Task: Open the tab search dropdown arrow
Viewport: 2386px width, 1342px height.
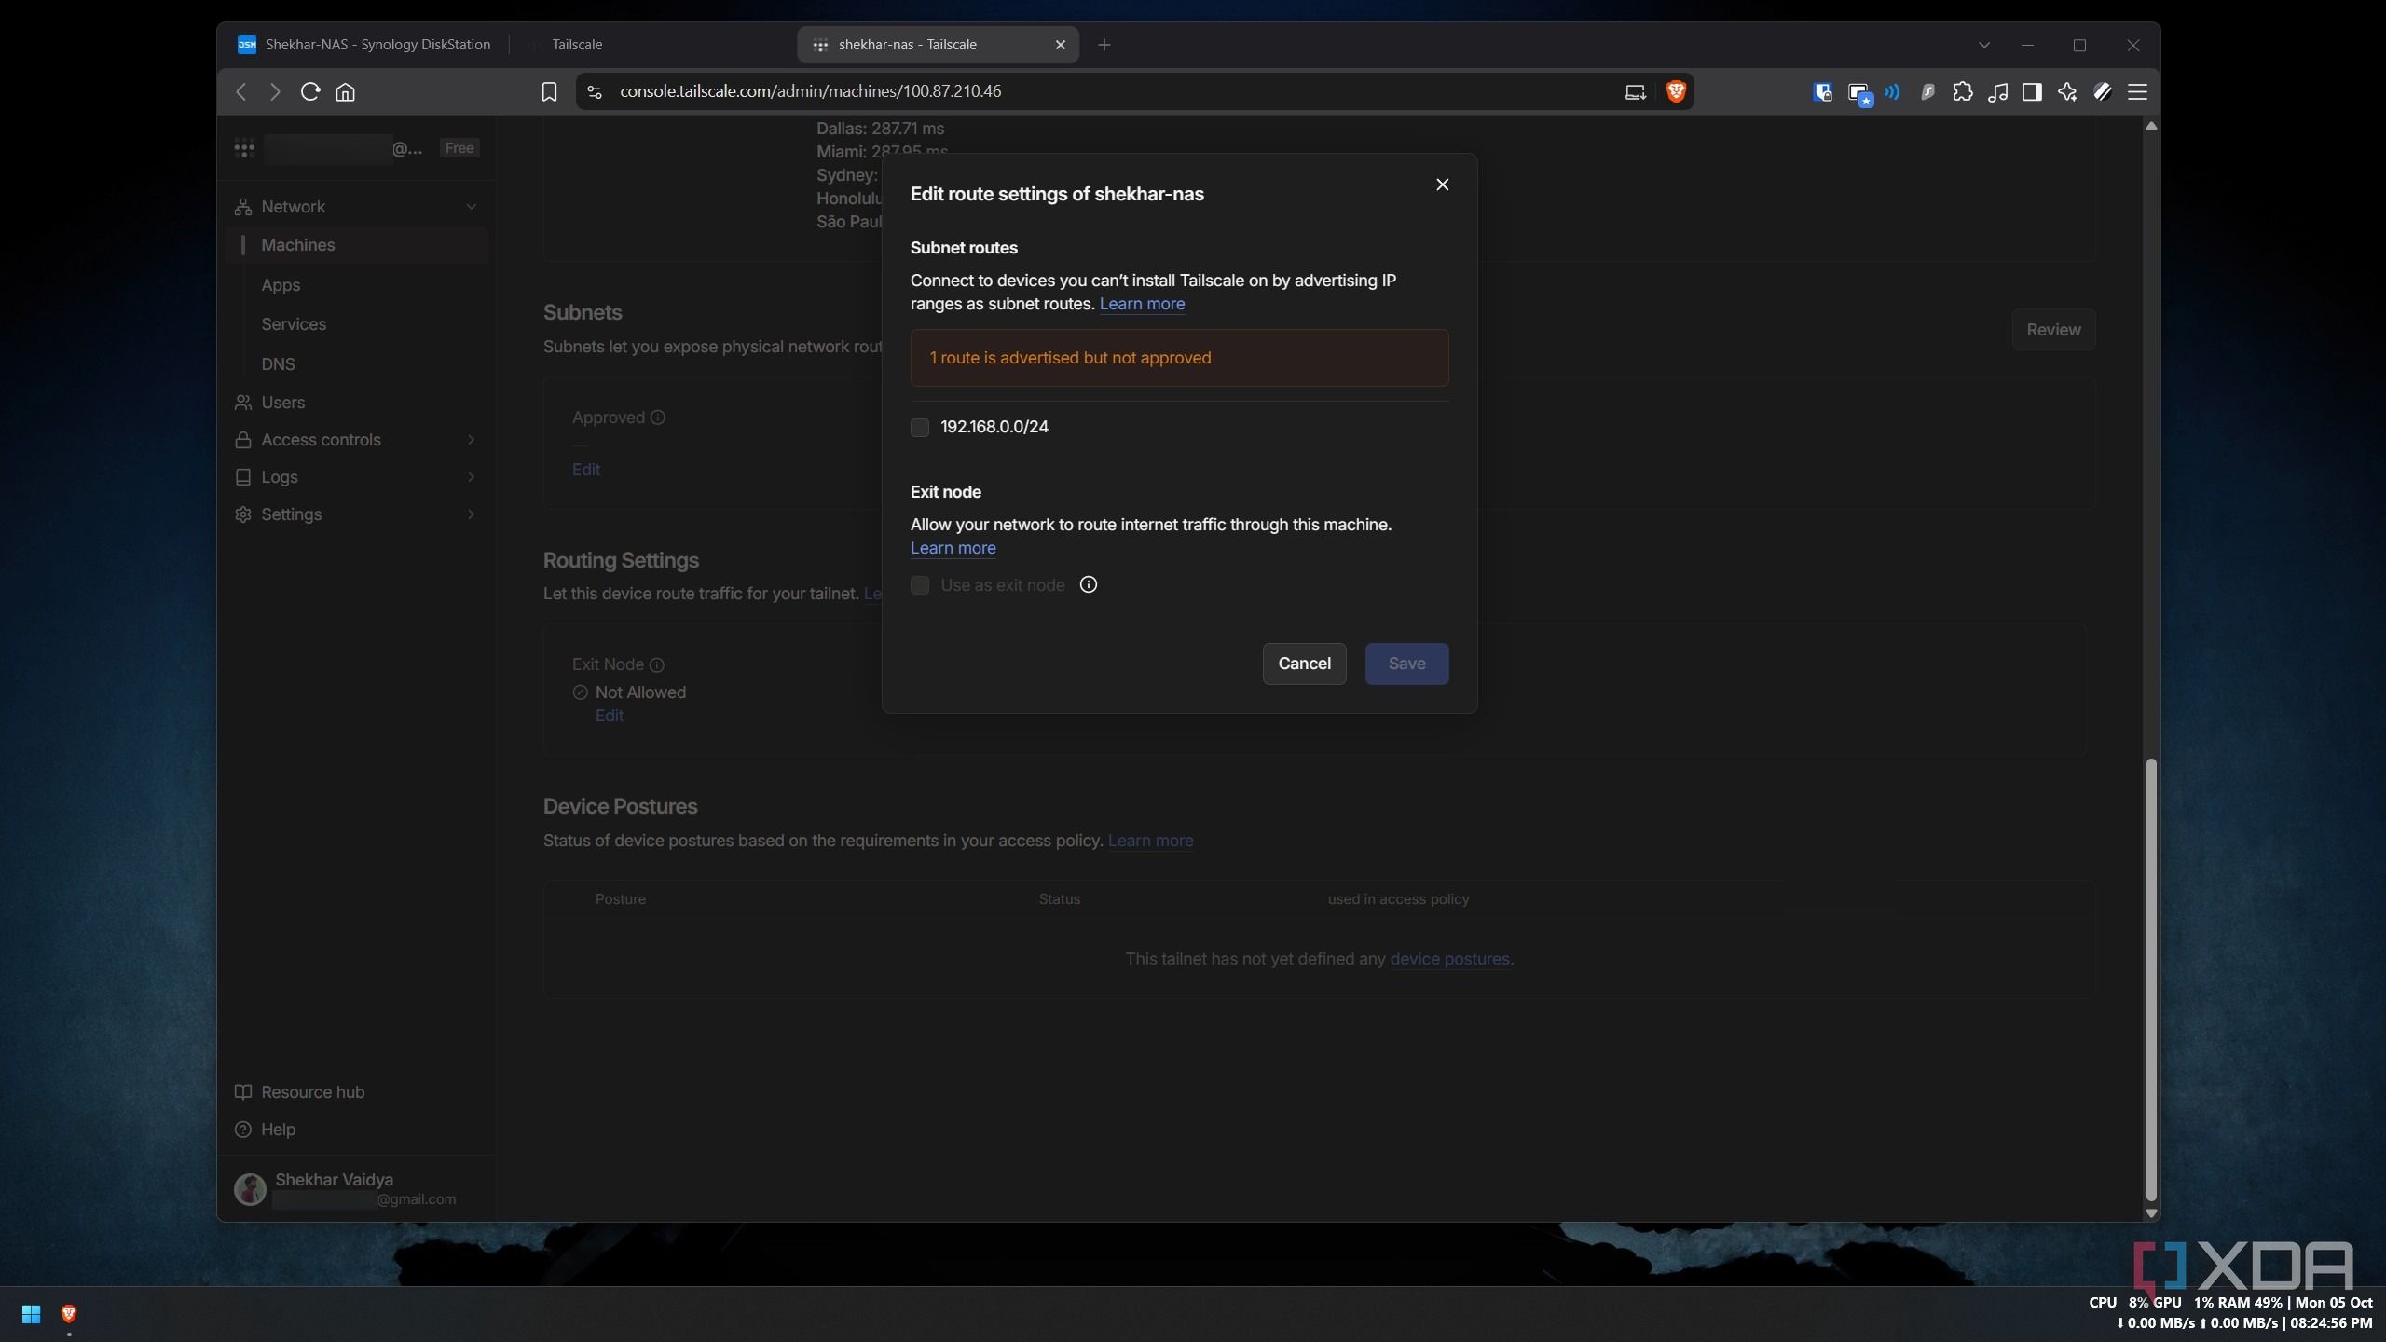Action: [x=1984, y=45]
